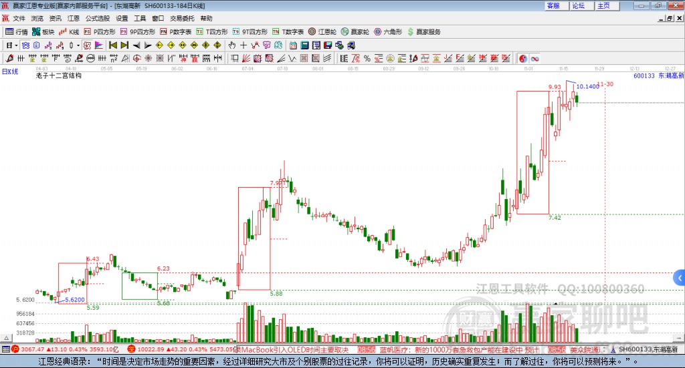Open the 赢家轮 wheel tool

pyautogui.click(x=355, y=32)
